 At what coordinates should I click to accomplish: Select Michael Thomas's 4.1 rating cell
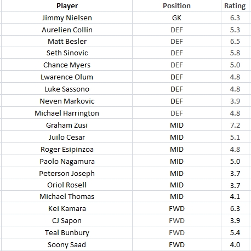coord(235,196)
